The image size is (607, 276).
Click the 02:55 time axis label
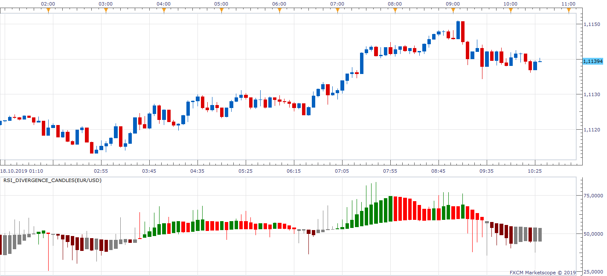[x=101, y=171]
